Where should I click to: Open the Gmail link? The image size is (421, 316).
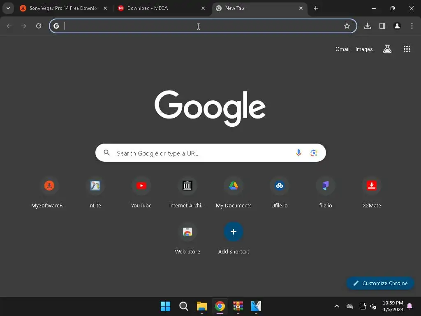[x=342, y=49]
